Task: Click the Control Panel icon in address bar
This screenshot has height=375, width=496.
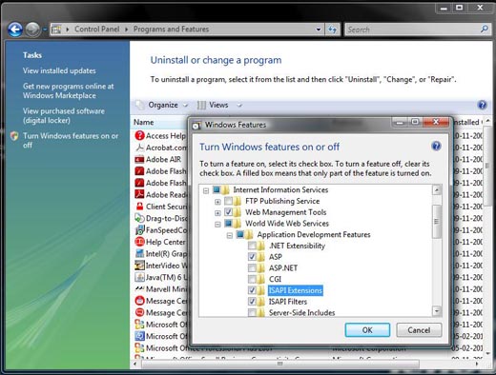Action: point(56,30)
